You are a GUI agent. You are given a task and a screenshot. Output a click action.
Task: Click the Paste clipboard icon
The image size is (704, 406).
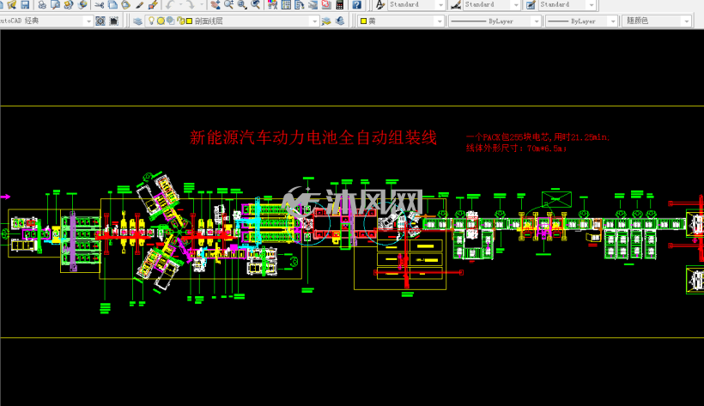126,4
